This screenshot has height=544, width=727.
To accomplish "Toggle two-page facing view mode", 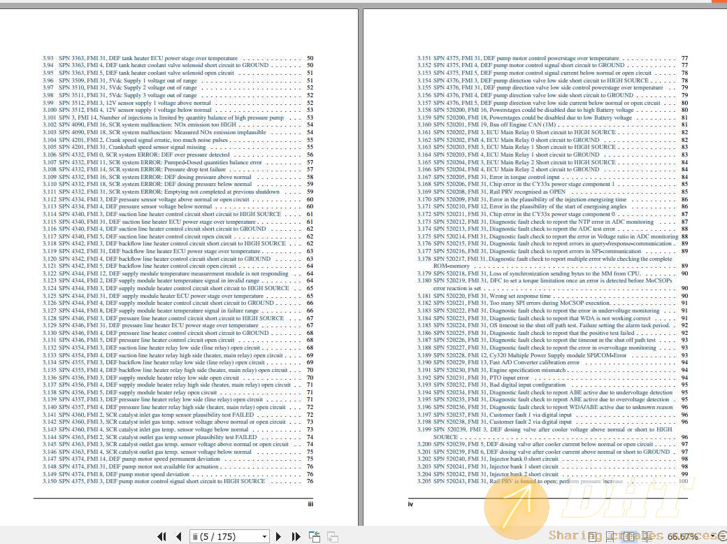I will 628,536.
